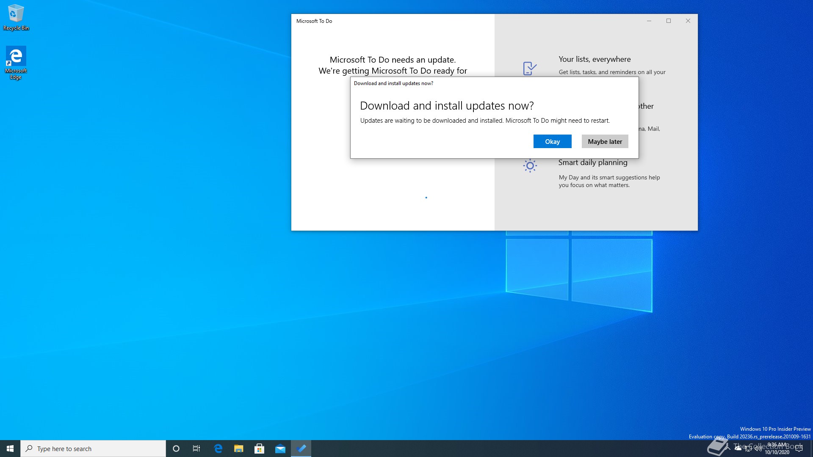Image resolution: width=813 pixels, height=457 pixels.
Task: Click the 'Your lists, everywhere' heading
Action: pos(595,59)
